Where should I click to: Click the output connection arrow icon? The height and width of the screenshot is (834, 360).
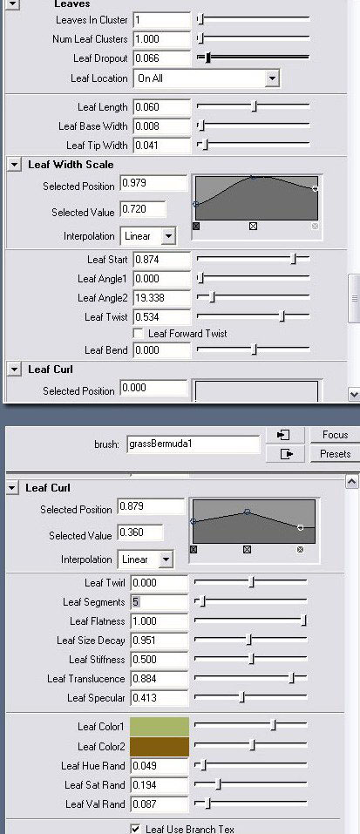pyautogui.click(x=286, y=454)
